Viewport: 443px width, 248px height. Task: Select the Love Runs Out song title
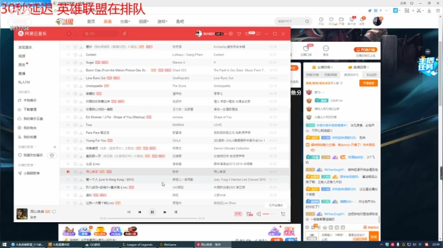95,78
